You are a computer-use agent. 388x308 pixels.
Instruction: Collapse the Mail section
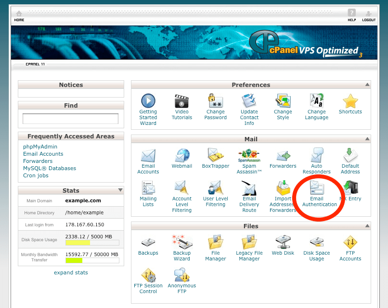pyautogui.click(x=367, y=139)
